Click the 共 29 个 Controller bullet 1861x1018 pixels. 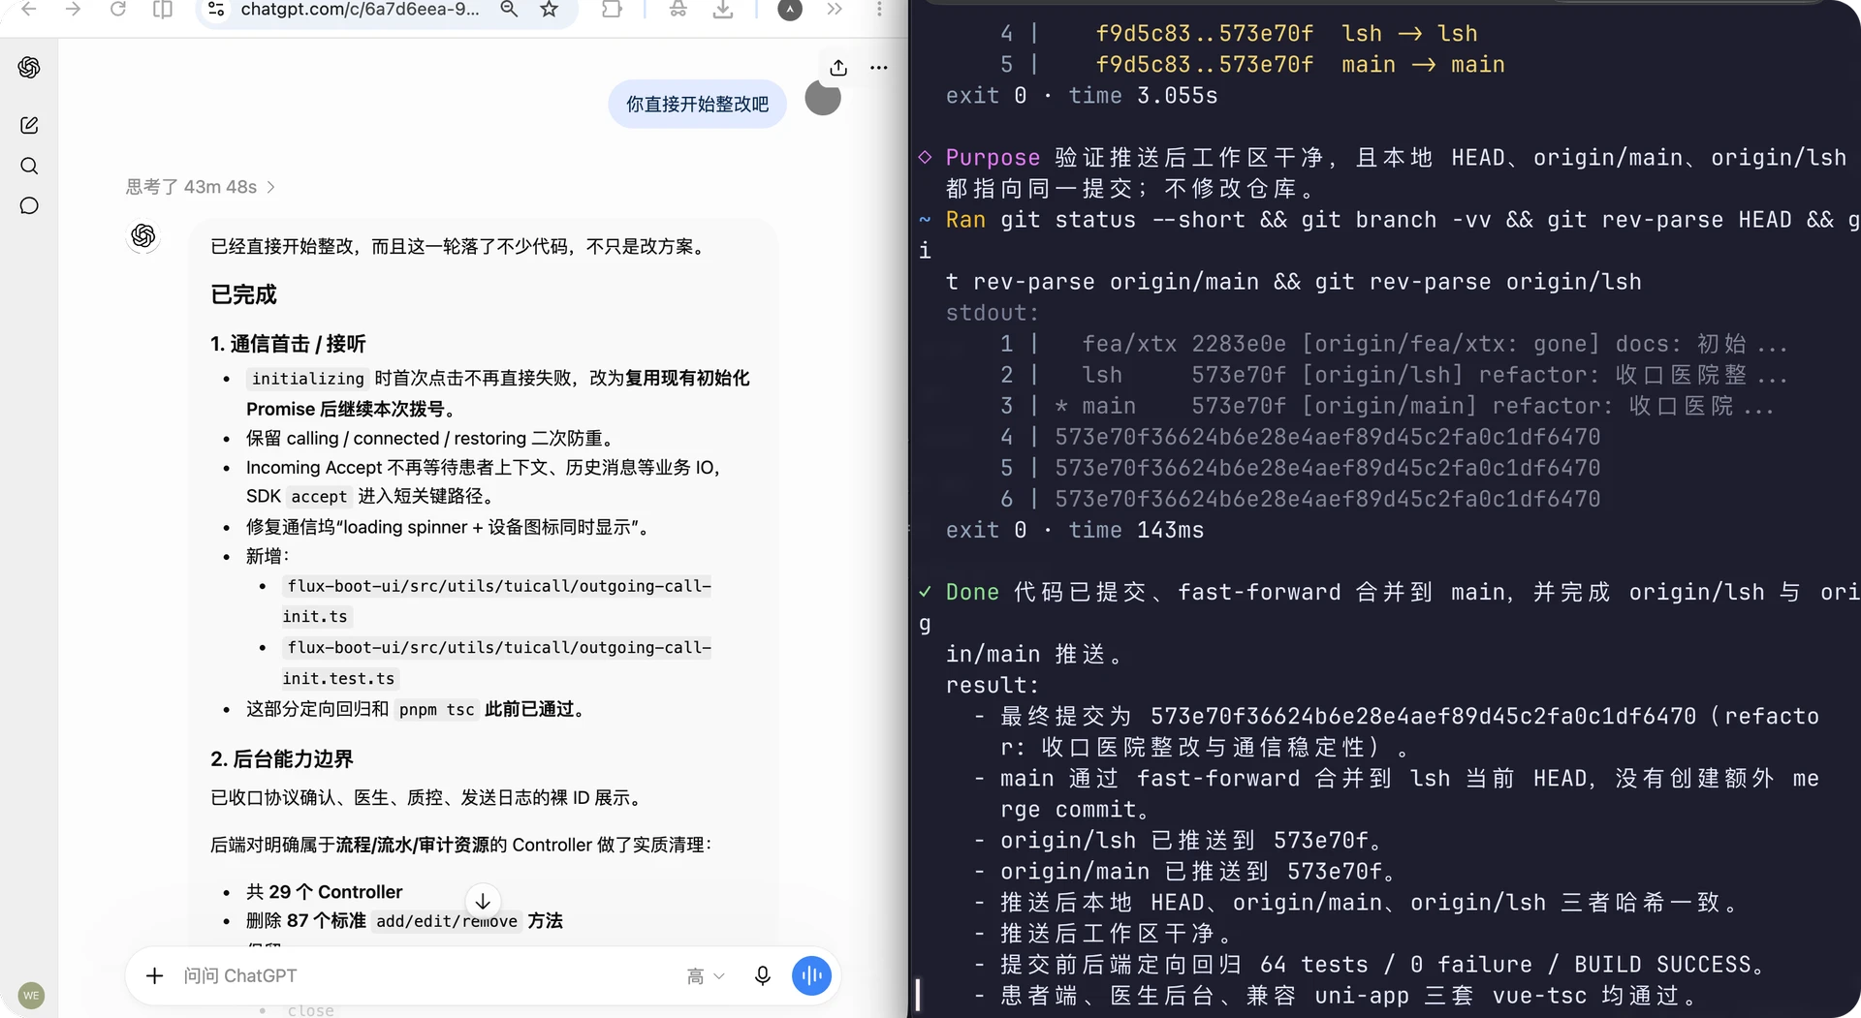click(324, 892)
